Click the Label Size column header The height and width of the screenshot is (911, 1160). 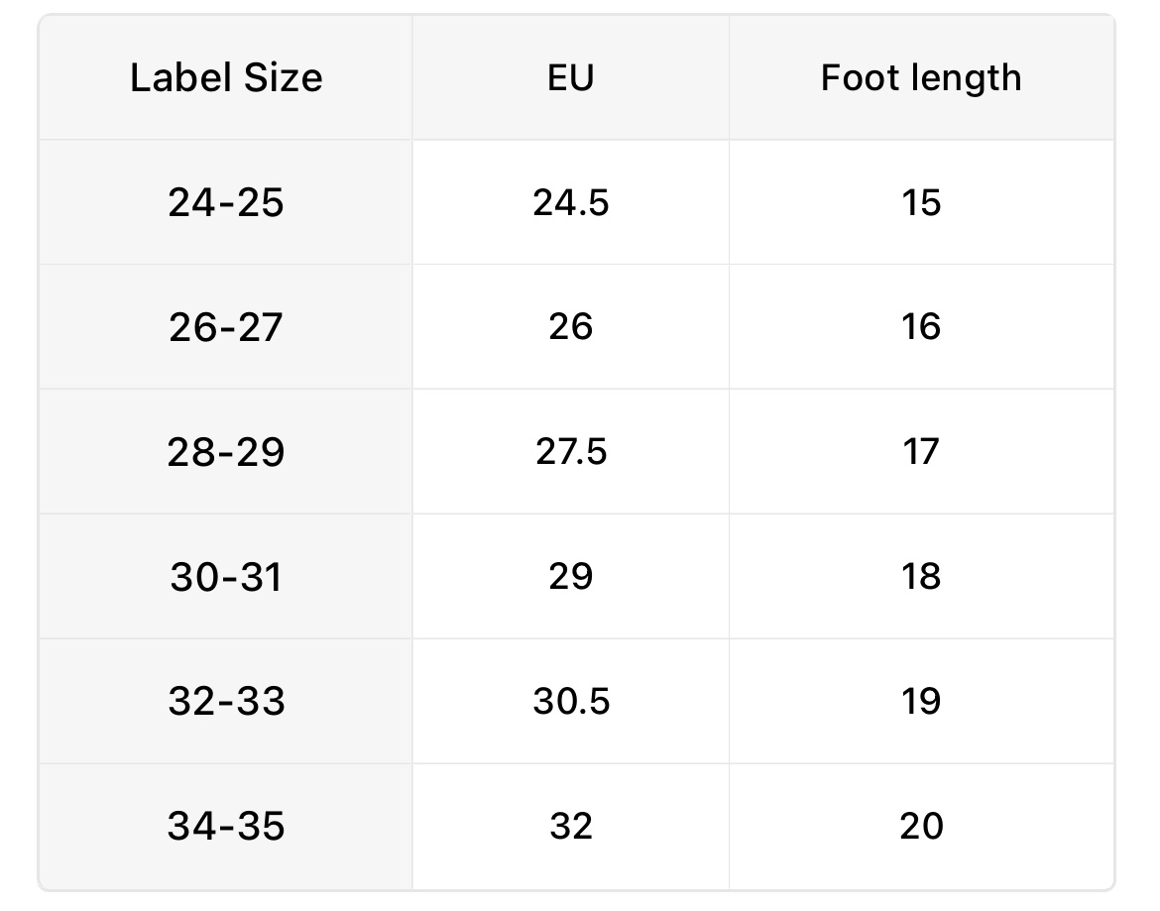pyautogui.click(x=226, y=78)
